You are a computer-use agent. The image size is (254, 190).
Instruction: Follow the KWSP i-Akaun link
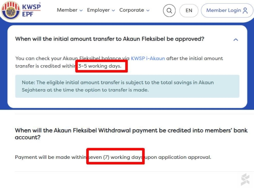pos(148,58)
